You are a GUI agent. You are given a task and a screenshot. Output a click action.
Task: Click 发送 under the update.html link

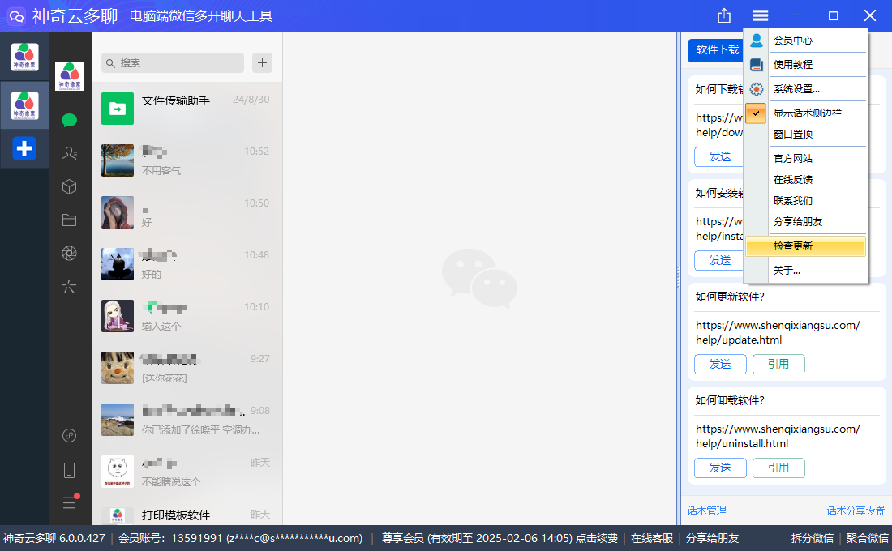720,364
